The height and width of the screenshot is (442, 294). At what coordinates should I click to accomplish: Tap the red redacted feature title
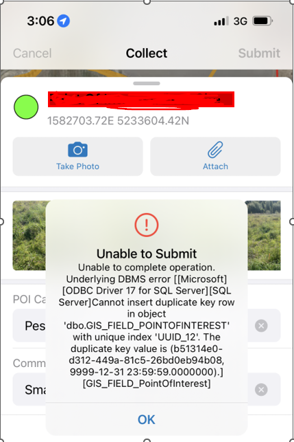coord(141,100)
